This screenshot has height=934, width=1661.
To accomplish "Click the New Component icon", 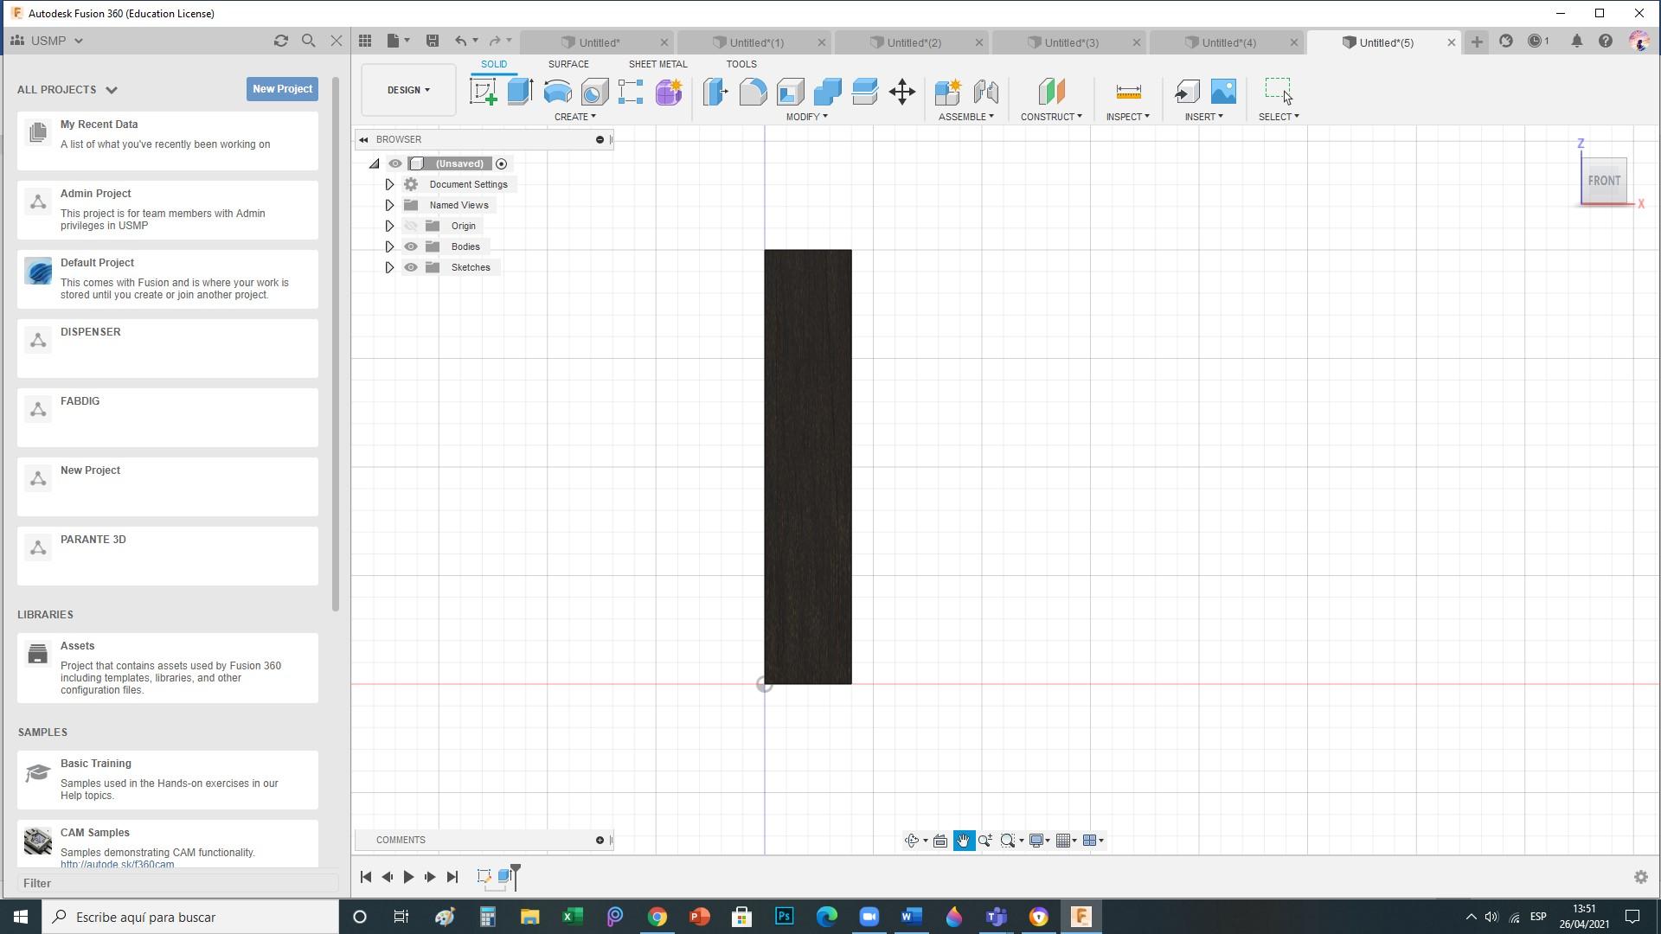I will 948,92.
